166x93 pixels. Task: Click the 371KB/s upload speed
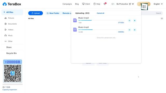tap(121, 22)
